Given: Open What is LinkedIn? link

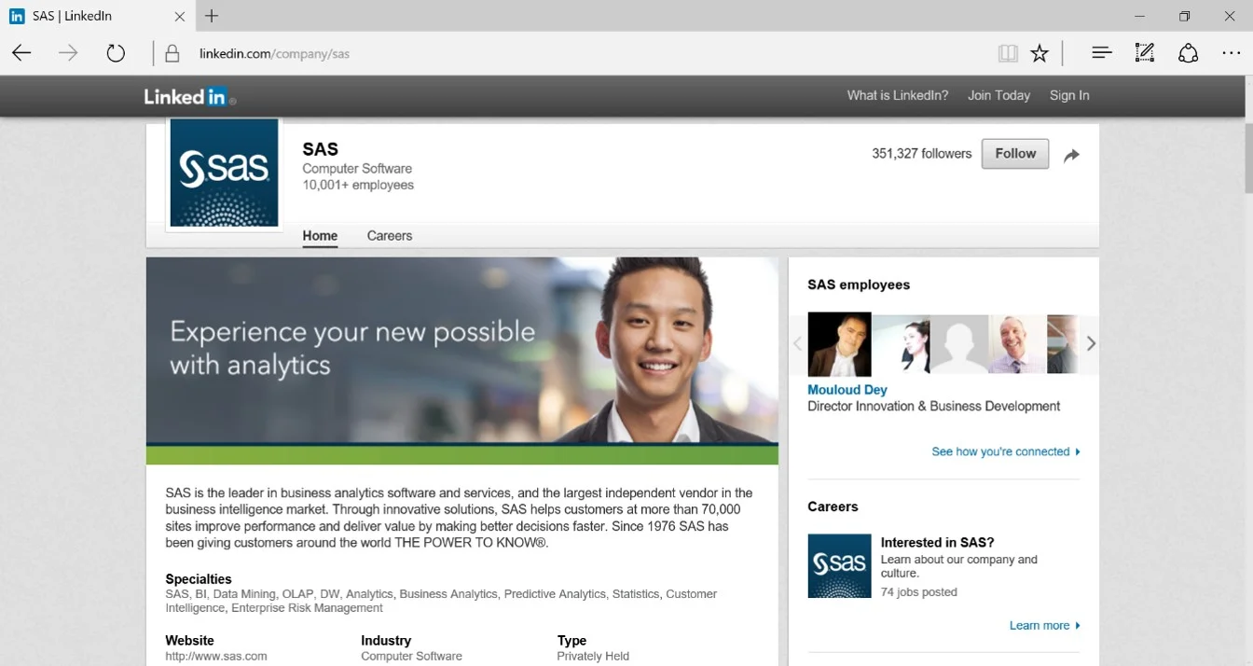Looking at the screenshot, I should pyautogui.click(x=898, y=95).
